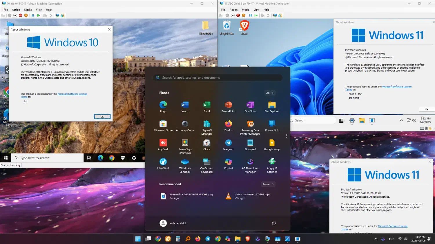The width and height of the screenshot is (435, 244).
Task: Open Action menu in Windows 10 VM window
Action: (x=16, y=10)
